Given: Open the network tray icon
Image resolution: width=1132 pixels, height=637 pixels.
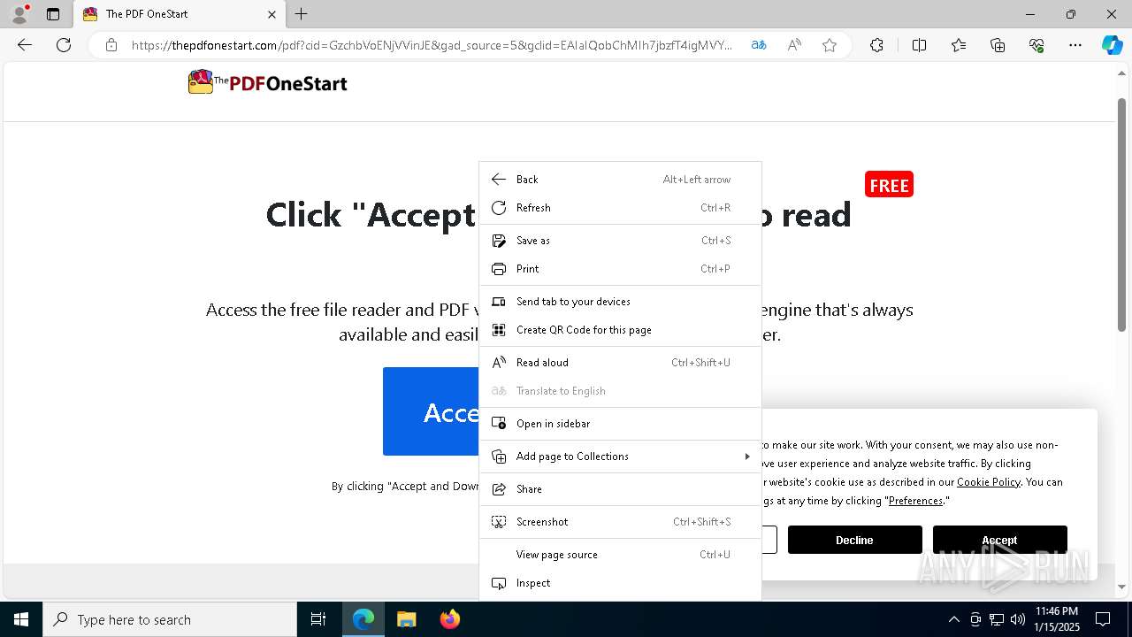Looking at the screenshot, I should (997, 619).
